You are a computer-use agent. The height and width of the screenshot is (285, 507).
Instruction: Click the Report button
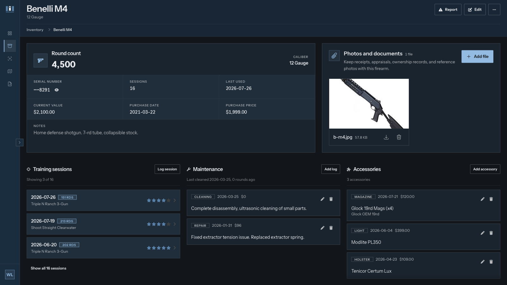click(448, 9)
